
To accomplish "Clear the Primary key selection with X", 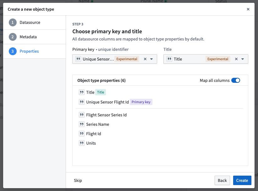I will [145, 59].
